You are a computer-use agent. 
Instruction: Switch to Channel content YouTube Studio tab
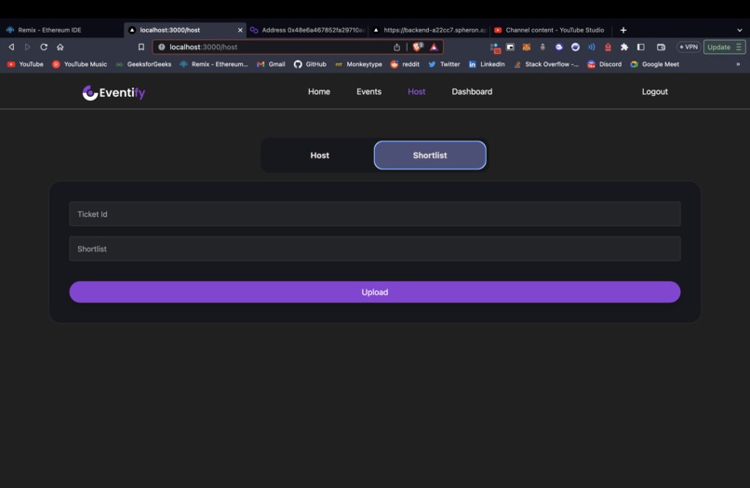(551, 30)
